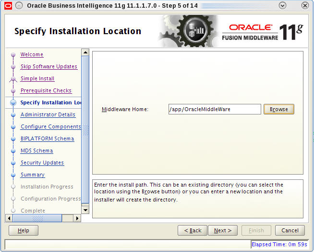Image resolution: width=314 pixels, height=252 pixels.
Task: Click the Configuration Progress step label
Action: pos(51,199)
